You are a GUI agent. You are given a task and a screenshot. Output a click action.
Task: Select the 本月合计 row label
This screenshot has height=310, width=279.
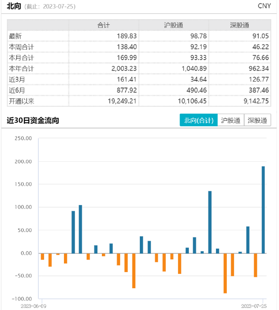[x=21, y=58]
